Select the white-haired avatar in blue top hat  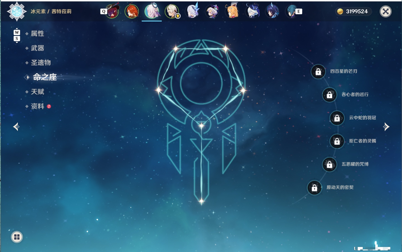click(252, 11)
